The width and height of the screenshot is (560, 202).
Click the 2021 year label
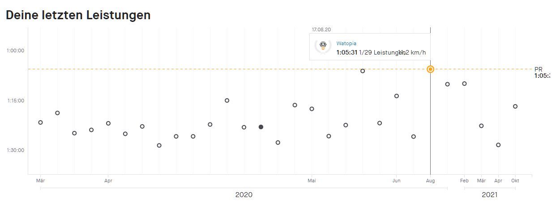pos(489,195)
